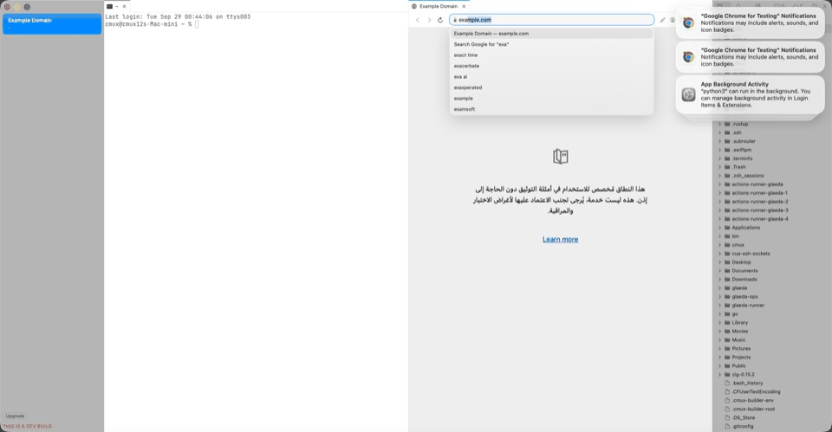
Task: Click the Upgrade button in sidebar
Action: pos(15,416)
